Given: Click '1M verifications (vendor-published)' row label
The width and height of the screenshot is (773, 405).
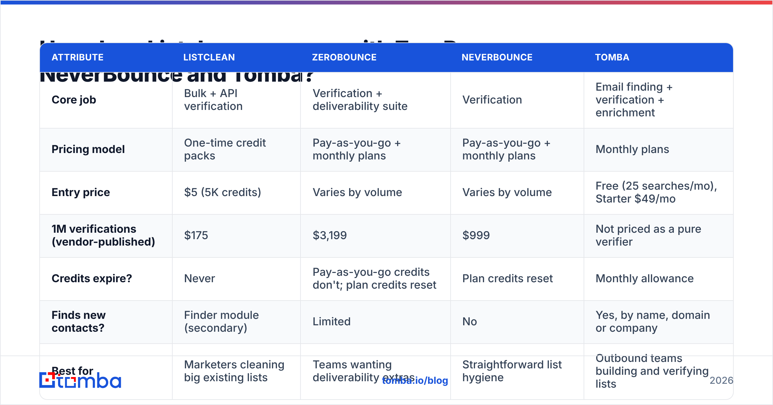Looking at the screenshot, I should click(103, 235).
